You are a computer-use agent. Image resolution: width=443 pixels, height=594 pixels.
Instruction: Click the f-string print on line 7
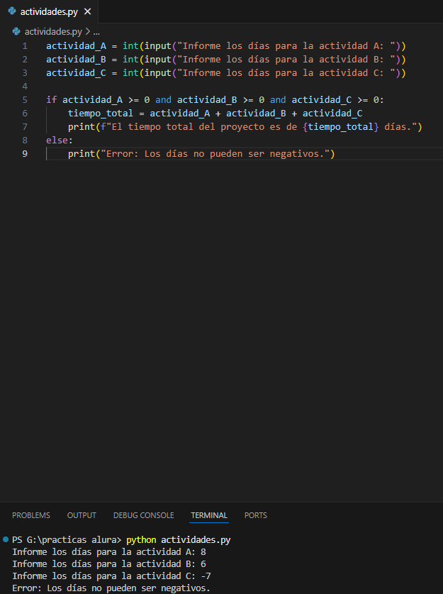tap(245, 127)
